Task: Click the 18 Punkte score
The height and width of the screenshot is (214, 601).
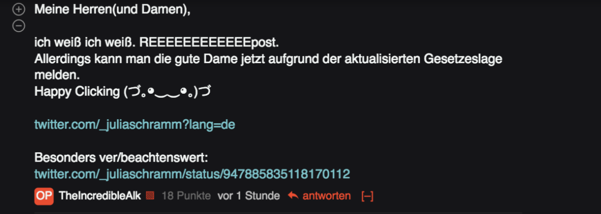Action: (186, 196)
